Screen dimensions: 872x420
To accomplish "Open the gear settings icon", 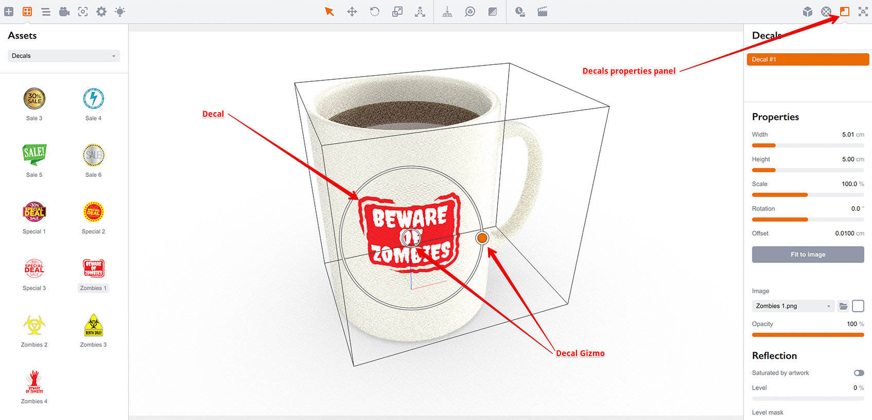I will pyautogui.click(x=101, y=11).
